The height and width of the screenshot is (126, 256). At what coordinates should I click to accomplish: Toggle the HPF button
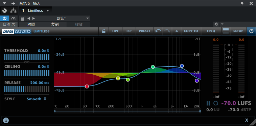(x=115, y=31)
